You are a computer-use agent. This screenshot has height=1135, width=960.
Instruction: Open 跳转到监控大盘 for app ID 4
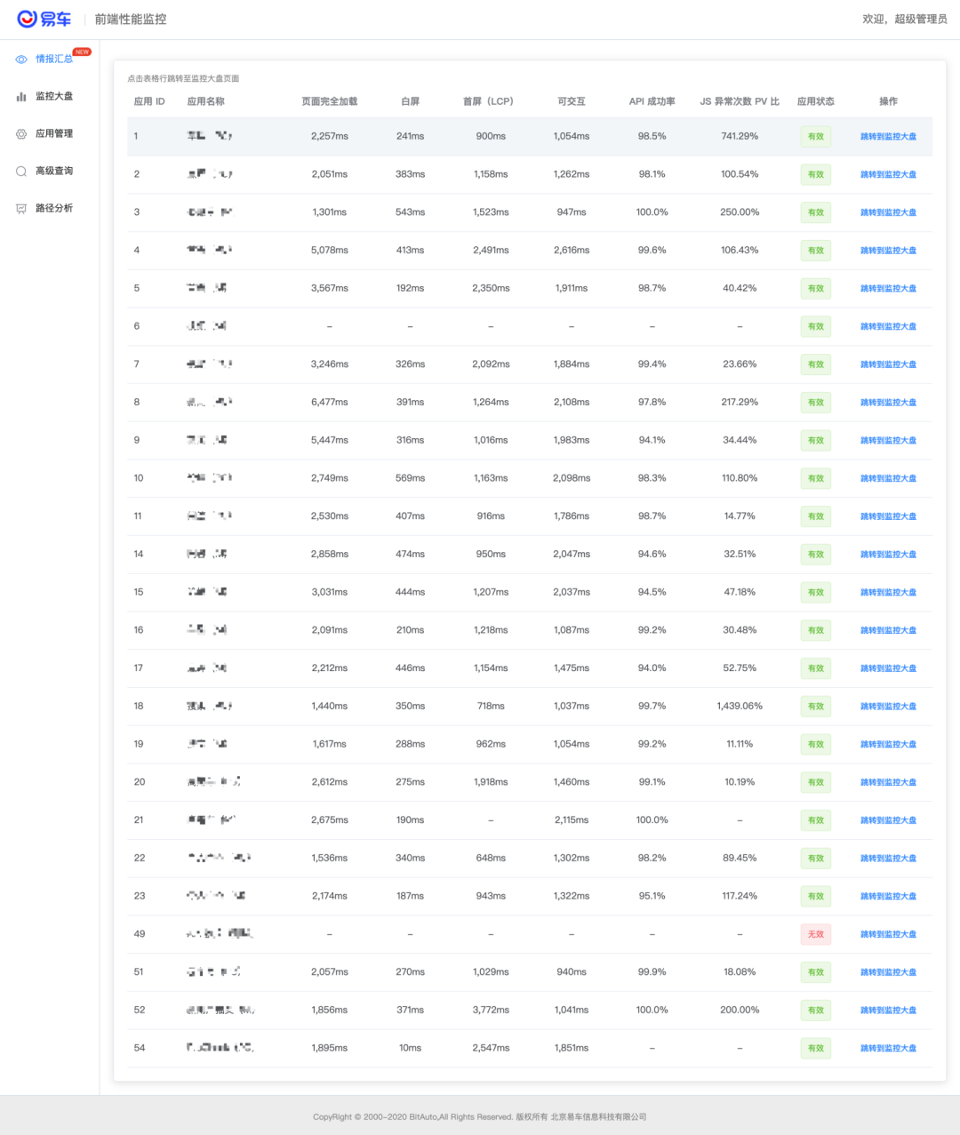[x=888, y=251]
